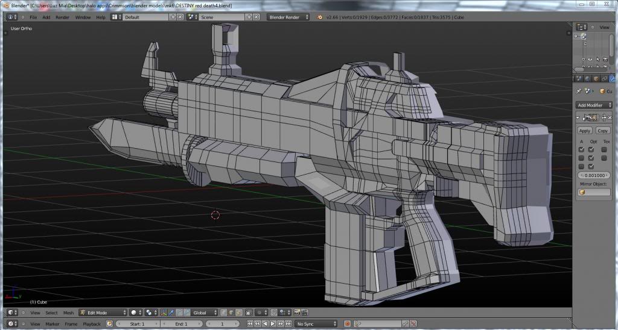
Task: Open the File menu
Action: point(33,17)
